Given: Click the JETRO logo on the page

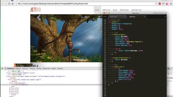Looking at the screenshot, I should coord(35,10).
